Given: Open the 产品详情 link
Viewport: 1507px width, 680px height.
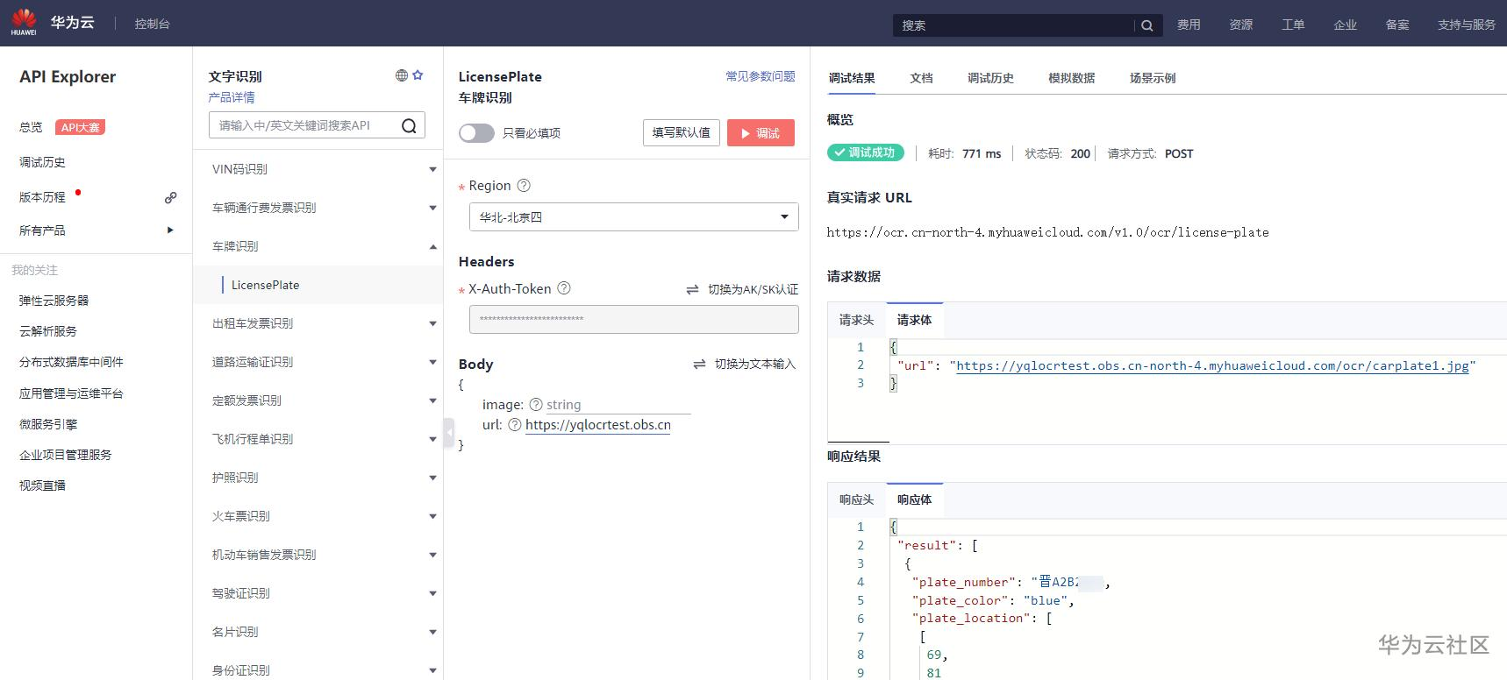Looking at the screenshot, I should (x=232, y=97).
